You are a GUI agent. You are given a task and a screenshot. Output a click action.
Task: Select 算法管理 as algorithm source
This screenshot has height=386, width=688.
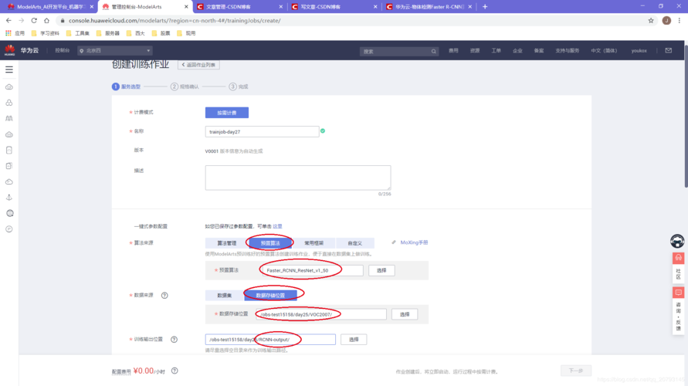(227, 243)
